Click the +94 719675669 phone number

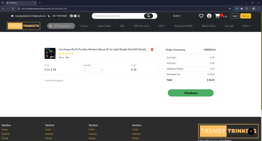pos(59,16)
